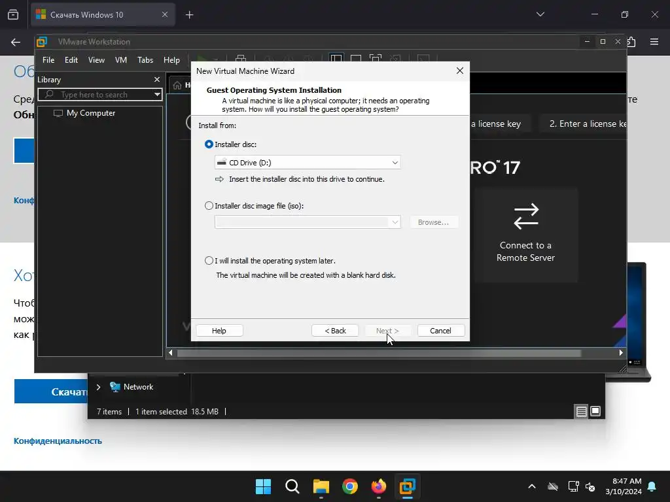This screenshot has width=670, height=502.
Task: Open Firefox from the taskbar
Action: (x=379, y=486)
